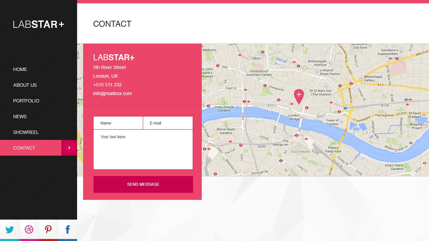Click the London Bridge station marker on map
The image size is (429, 241).
[302, 117]
